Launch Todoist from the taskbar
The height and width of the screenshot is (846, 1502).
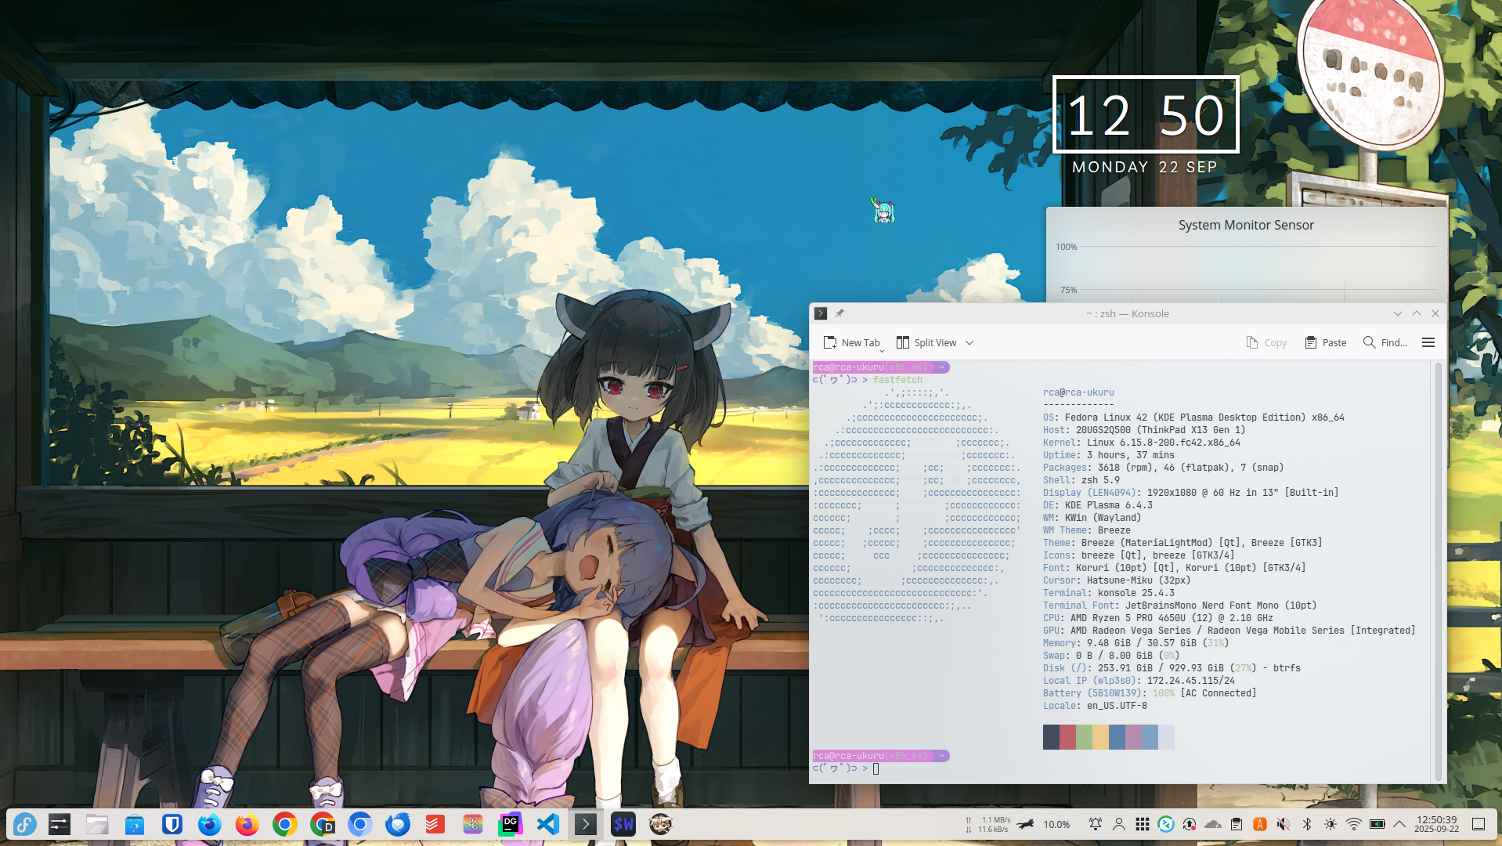point(435,824)
